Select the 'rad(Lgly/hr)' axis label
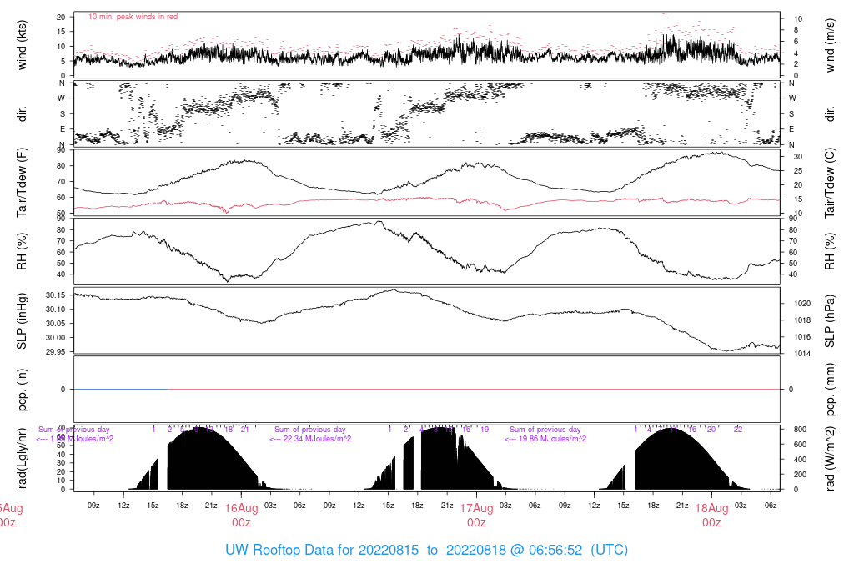 click(x=22, y=458)
